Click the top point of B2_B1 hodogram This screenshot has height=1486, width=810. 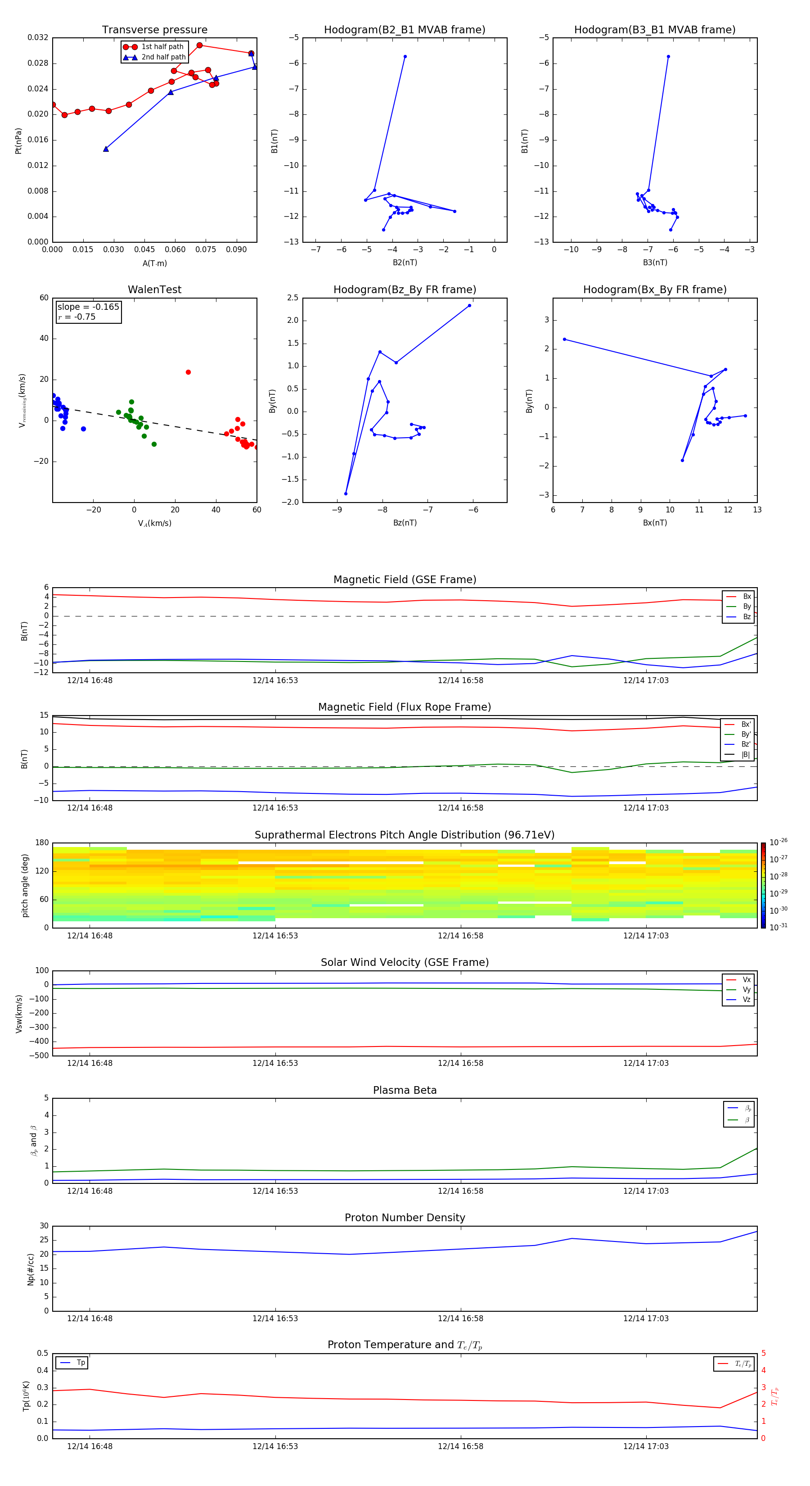point(405,57)
